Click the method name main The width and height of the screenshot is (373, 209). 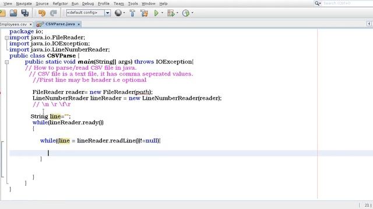point(86,62)
